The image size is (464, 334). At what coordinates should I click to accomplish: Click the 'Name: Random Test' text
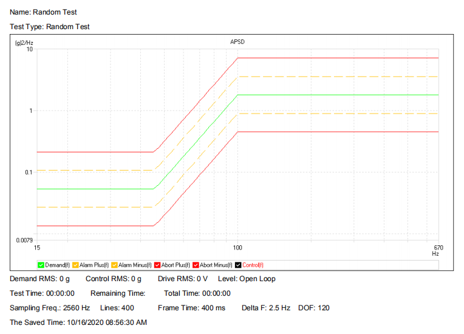click(x=43, y=12)
